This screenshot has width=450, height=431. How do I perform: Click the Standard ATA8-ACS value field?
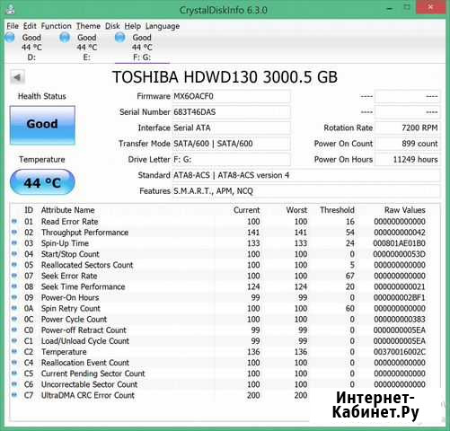point(306,175)
